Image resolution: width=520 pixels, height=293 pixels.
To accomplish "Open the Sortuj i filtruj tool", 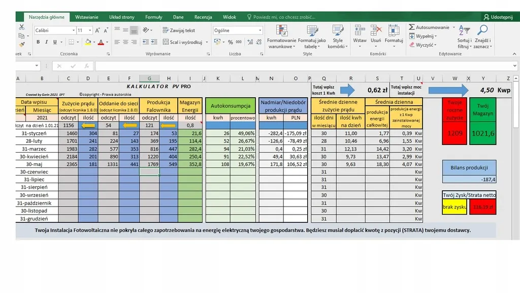I will [464, 32].
